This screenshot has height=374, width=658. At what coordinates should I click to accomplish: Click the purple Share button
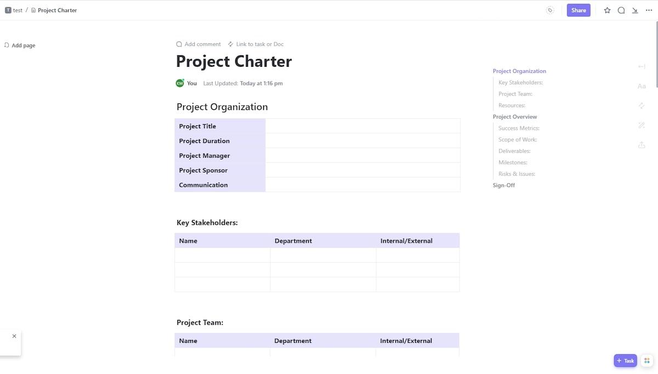(578, 10)
